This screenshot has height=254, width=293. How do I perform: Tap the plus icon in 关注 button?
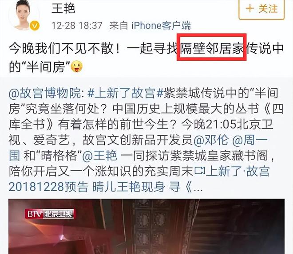[x=249, y=8]
